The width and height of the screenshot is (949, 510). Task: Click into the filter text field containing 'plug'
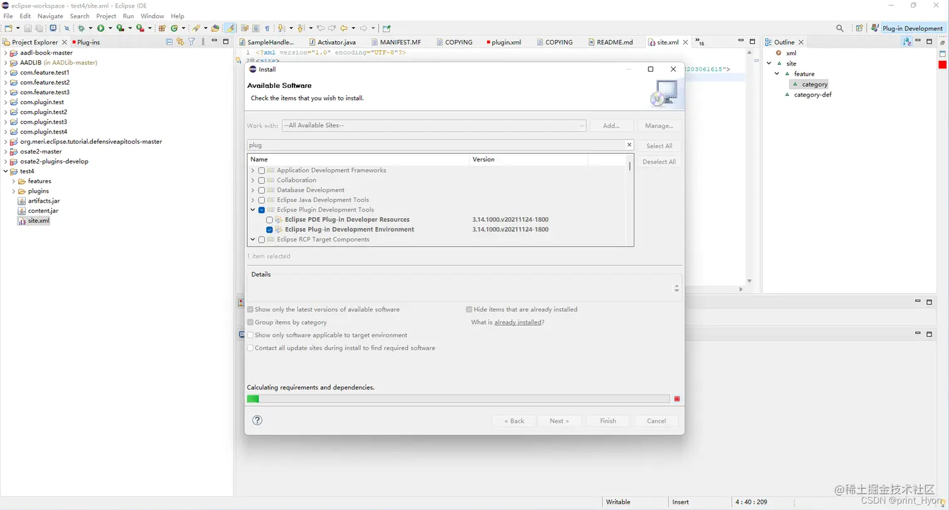pyautogui.click(x=436, y=145)
